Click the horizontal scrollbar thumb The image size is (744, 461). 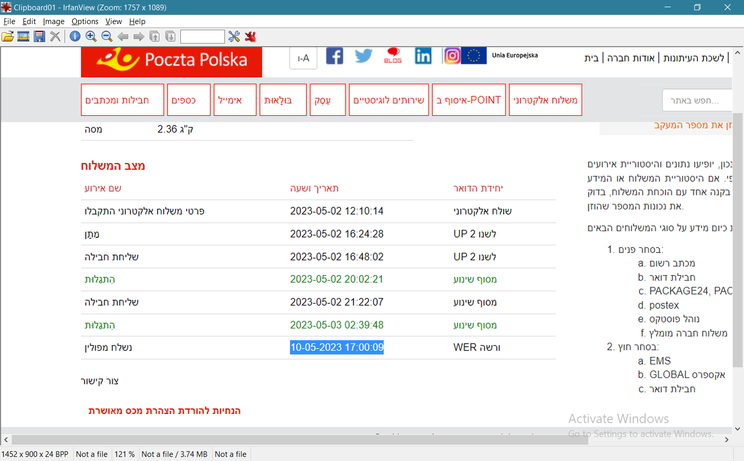point(300,439)
